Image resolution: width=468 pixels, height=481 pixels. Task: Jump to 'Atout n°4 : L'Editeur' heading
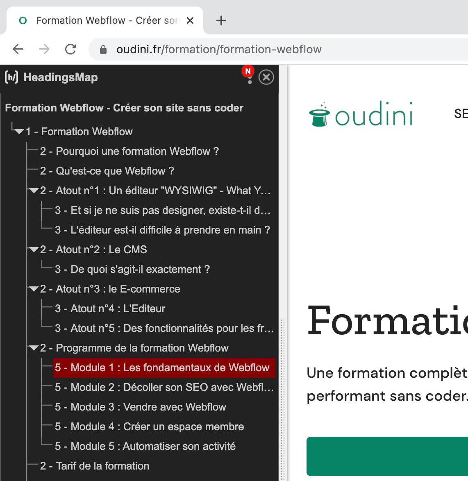tap(110, 309)
